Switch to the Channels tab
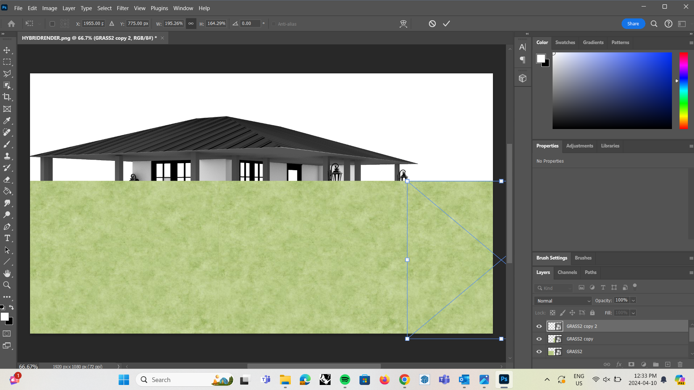The height and width of the screenshot is (390, 694). [567, 272]
